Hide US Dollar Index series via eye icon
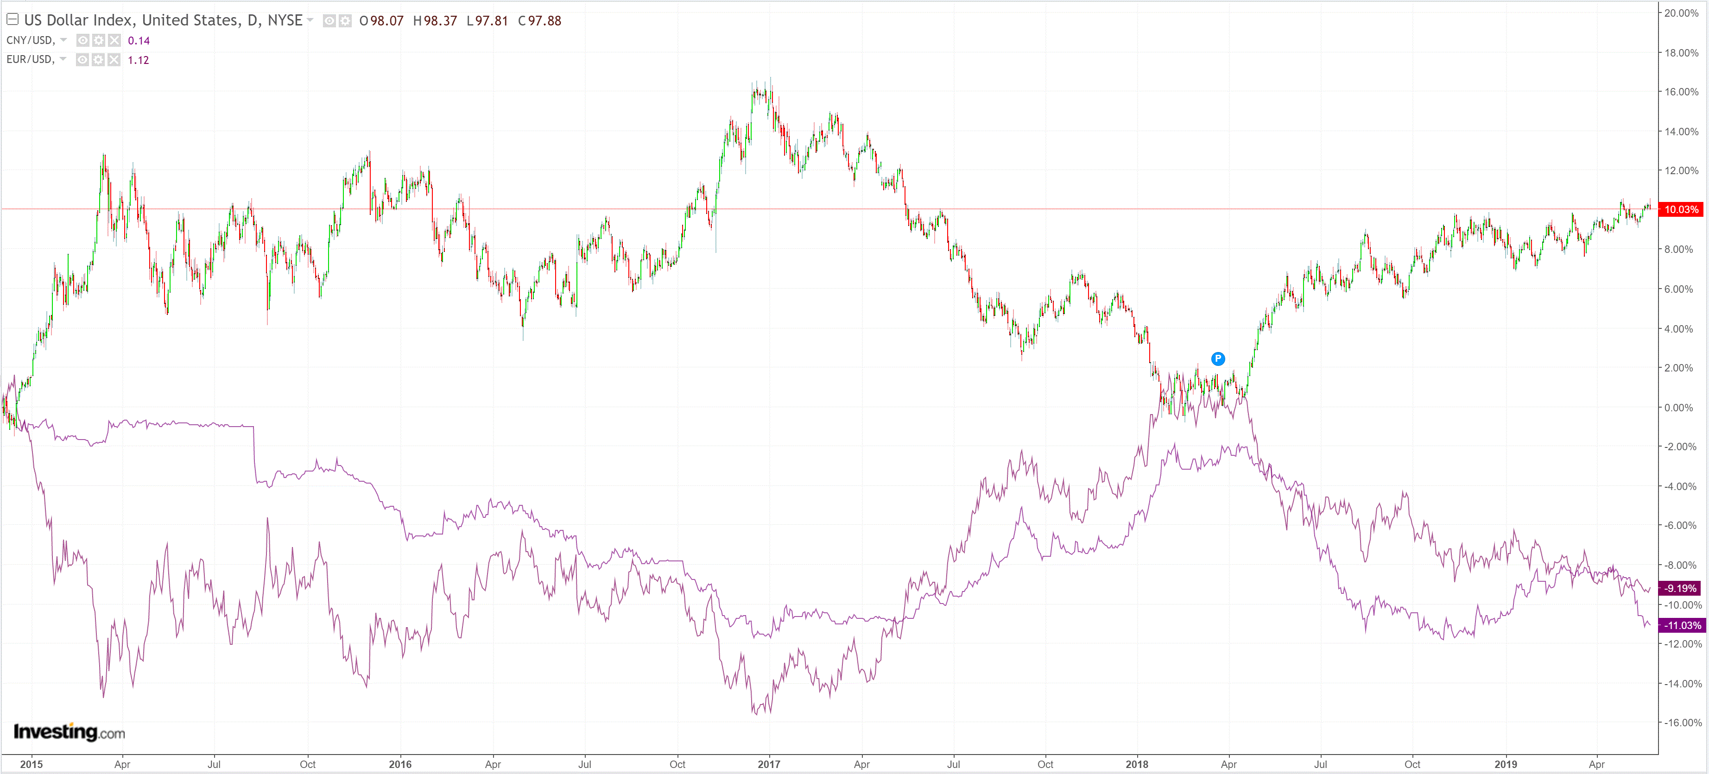The width and height of the screenshot is (1709, 774). click(329, 20)
